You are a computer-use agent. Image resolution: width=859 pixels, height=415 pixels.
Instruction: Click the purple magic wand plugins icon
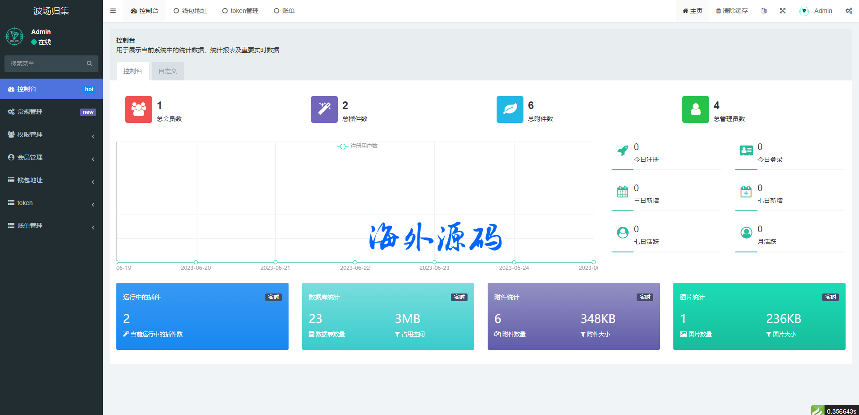(324, 109)
